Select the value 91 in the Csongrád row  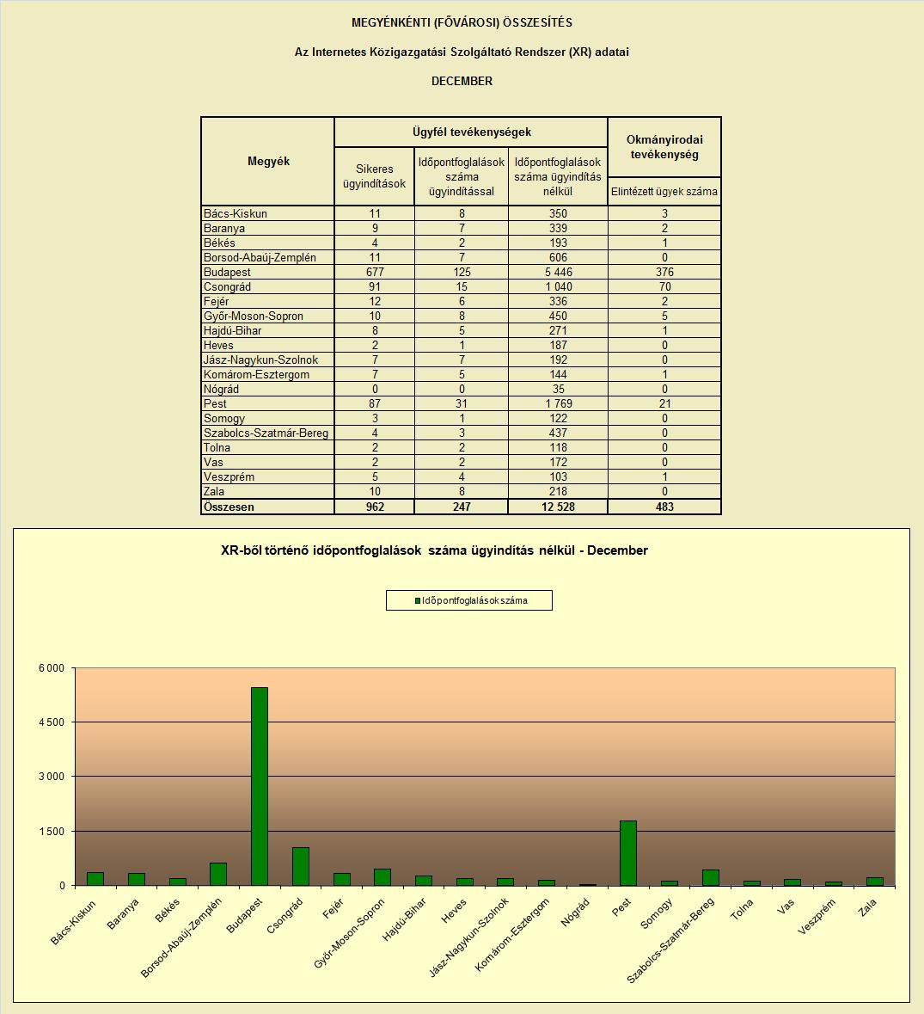[x=375, y=286]
